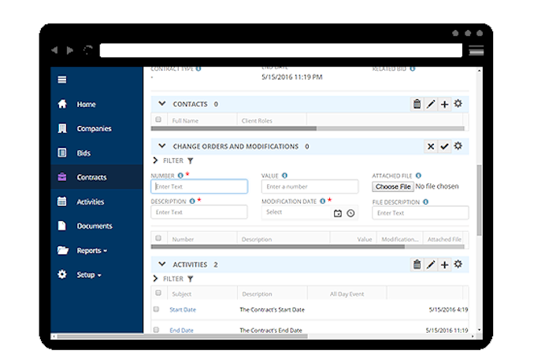
Task: Open the Change Orders section settings gear
Action: pyautogui.click(x=458, y=146)
